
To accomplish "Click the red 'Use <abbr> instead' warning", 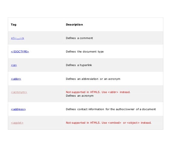I will point(116,92).
